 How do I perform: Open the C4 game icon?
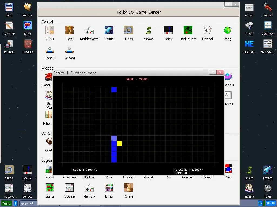point(228,169)
